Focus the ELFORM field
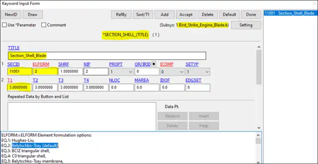Image resolution: width=318 pixels, height=164 pixels. (x=45, y=72)
